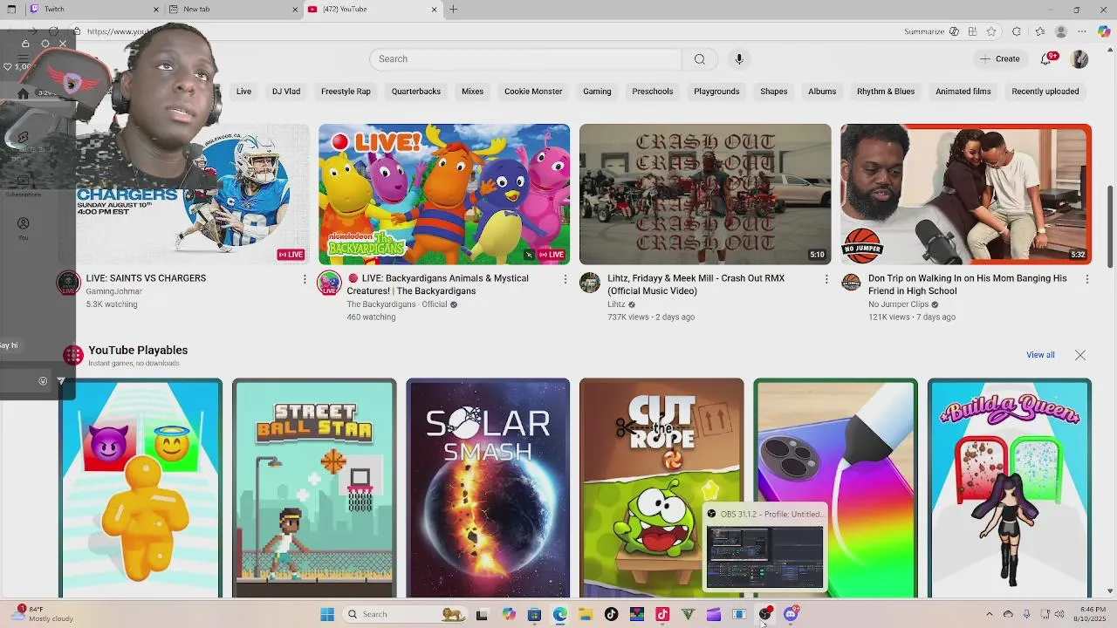
Task: Open options menu for Backyardigans video
Action: tap(565, 279)
